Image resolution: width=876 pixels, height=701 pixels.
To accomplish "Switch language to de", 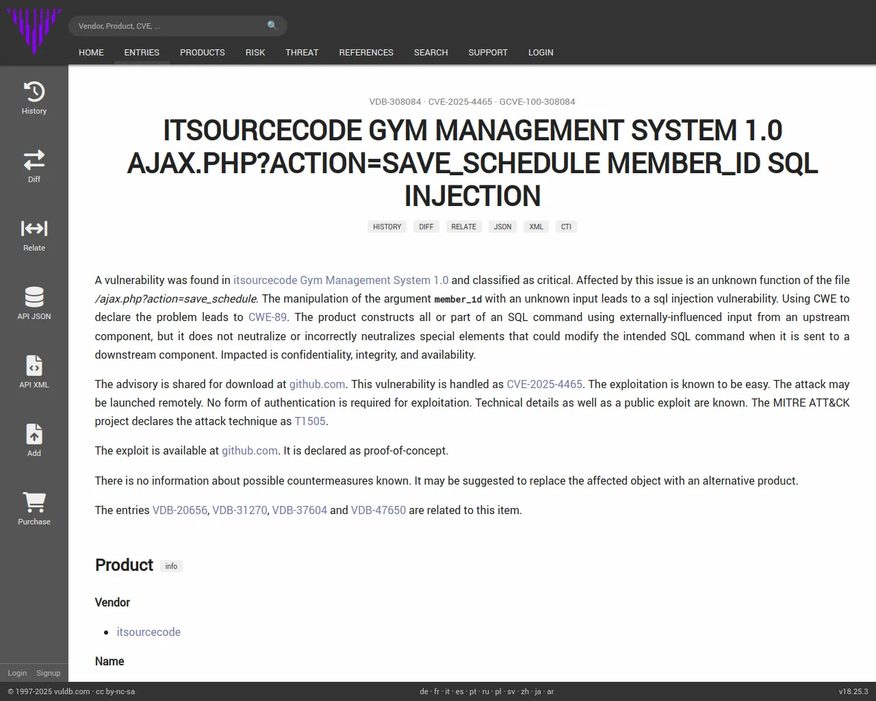I will (x=424, y=691).
